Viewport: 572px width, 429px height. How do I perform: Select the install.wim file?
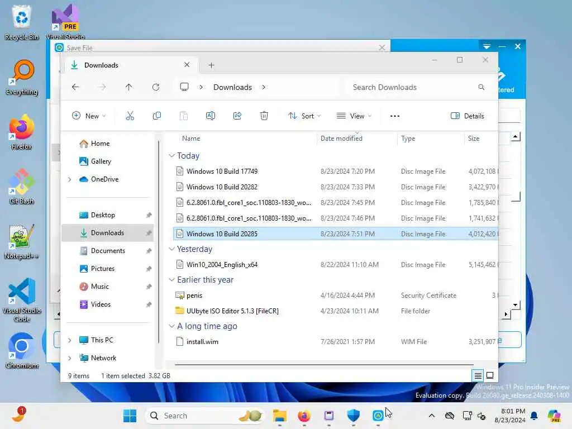335,342
